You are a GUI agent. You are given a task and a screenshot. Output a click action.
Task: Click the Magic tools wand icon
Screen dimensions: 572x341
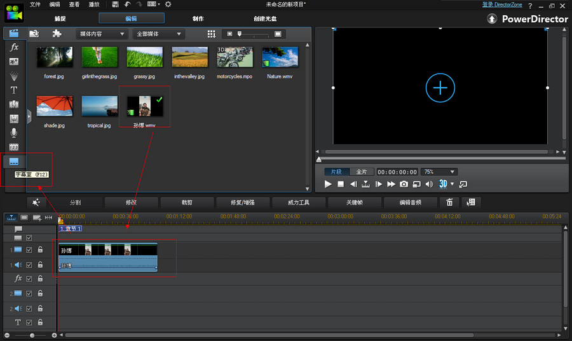coord(36,203)
